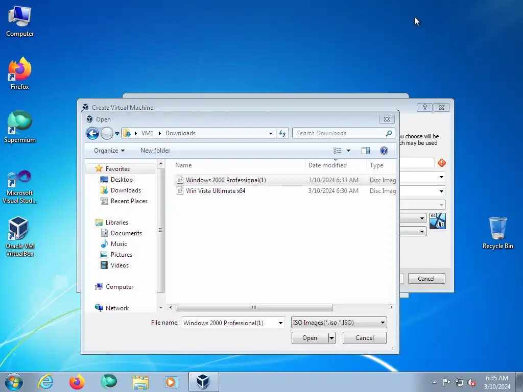The width and height of the screenshot is (523, 392).
Task: Open Windows Media Player from the taskbar
Action: coord(172,382)
